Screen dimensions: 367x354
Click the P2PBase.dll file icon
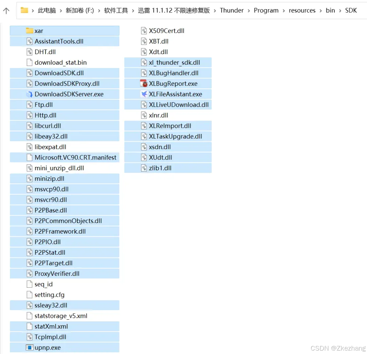tap(30, 210)
